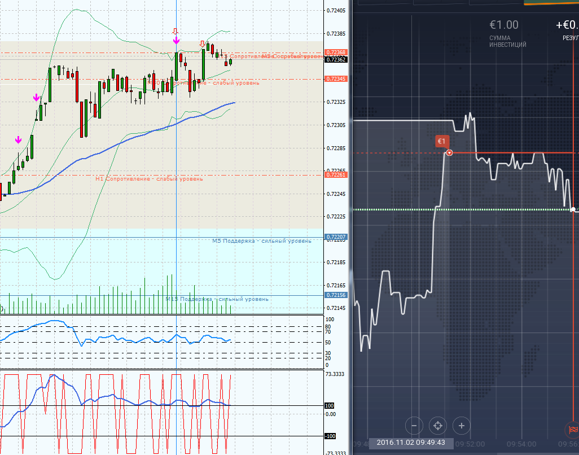Screen dimensions: 579x455
Task: Click the 0.72261 red price level tag
Action: click(x=336, y=175)
